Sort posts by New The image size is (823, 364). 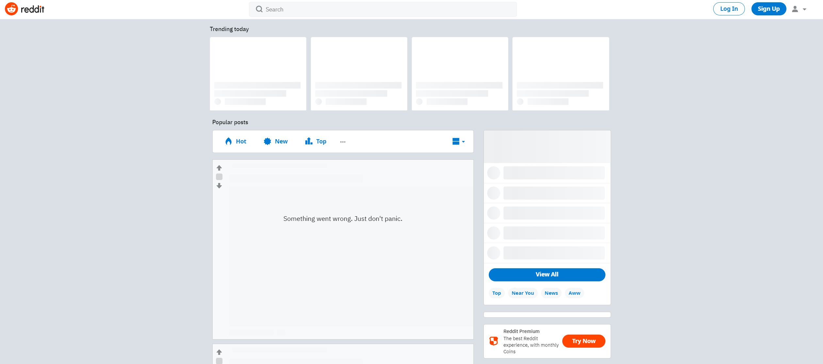coord(281,141)
